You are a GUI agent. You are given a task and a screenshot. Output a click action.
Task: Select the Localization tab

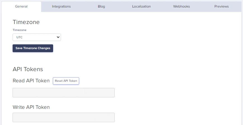coord(141,6)
